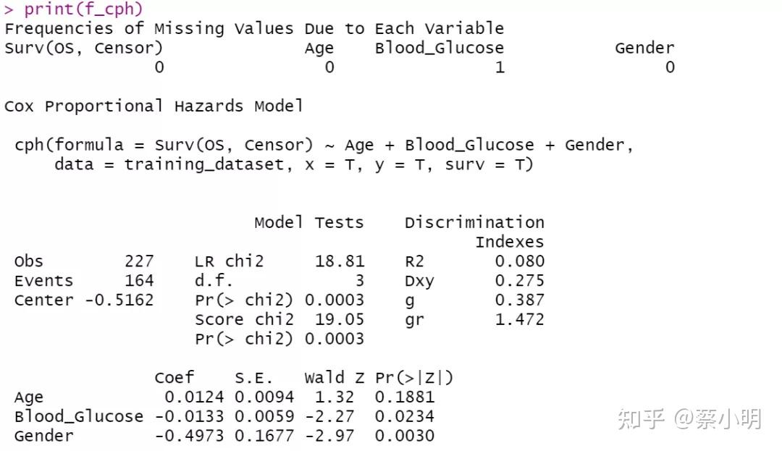
Task: Click the Center value -0.5162
Action: [119, 300]
